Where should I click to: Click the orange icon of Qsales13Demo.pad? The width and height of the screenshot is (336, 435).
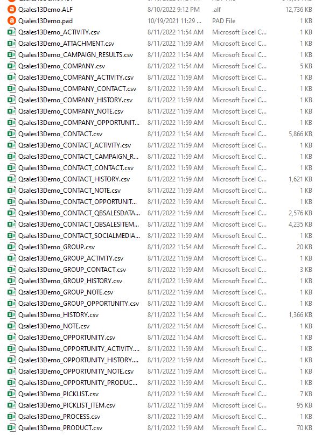(12, 21)
